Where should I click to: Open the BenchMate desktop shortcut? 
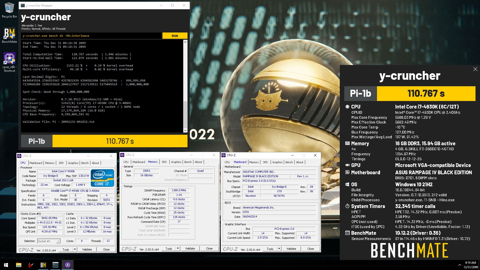[x=9, y=35]
